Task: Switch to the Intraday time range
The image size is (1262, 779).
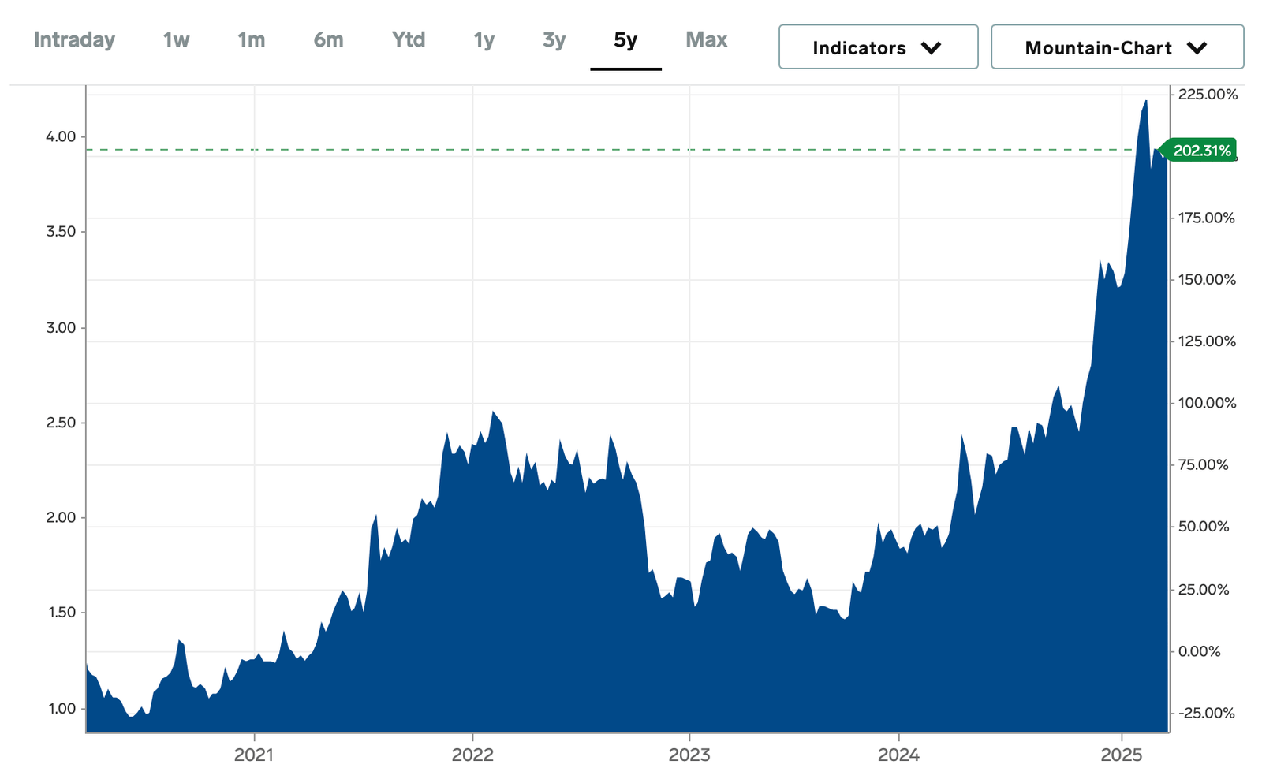Action: click(74, 39)
